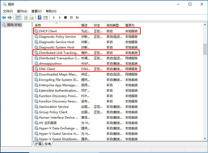
Task: Switch to the 标准 tab
Action: click(47, 144)
